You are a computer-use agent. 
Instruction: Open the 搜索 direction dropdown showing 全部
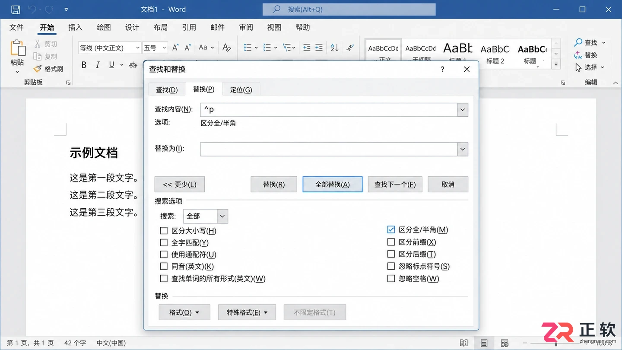206,216
